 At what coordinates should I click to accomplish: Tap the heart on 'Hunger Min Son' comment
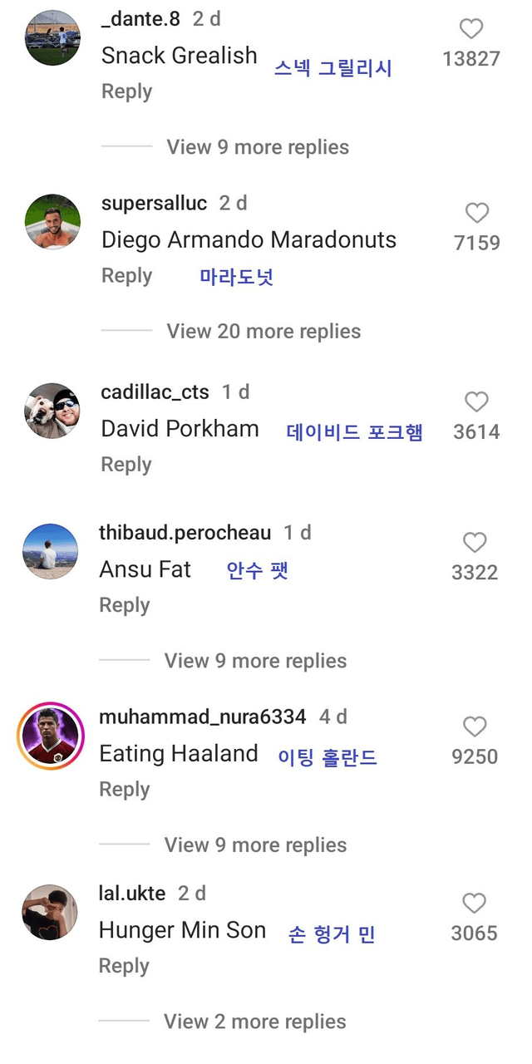[x=474, y=904]
